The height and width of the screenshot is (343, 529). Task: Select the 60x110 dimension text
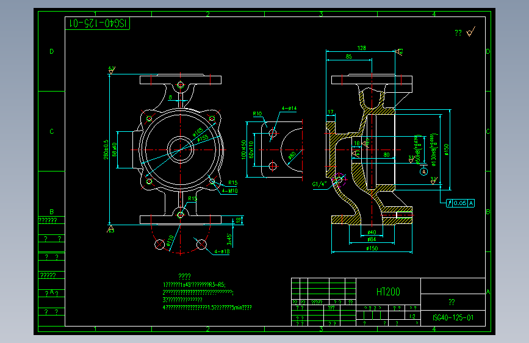click(251, 150)
